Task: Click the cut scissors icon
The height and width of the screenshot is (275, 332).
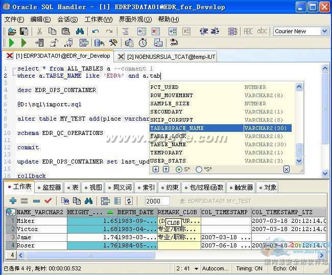Action: pyautogui.click(x=39, y=31)
